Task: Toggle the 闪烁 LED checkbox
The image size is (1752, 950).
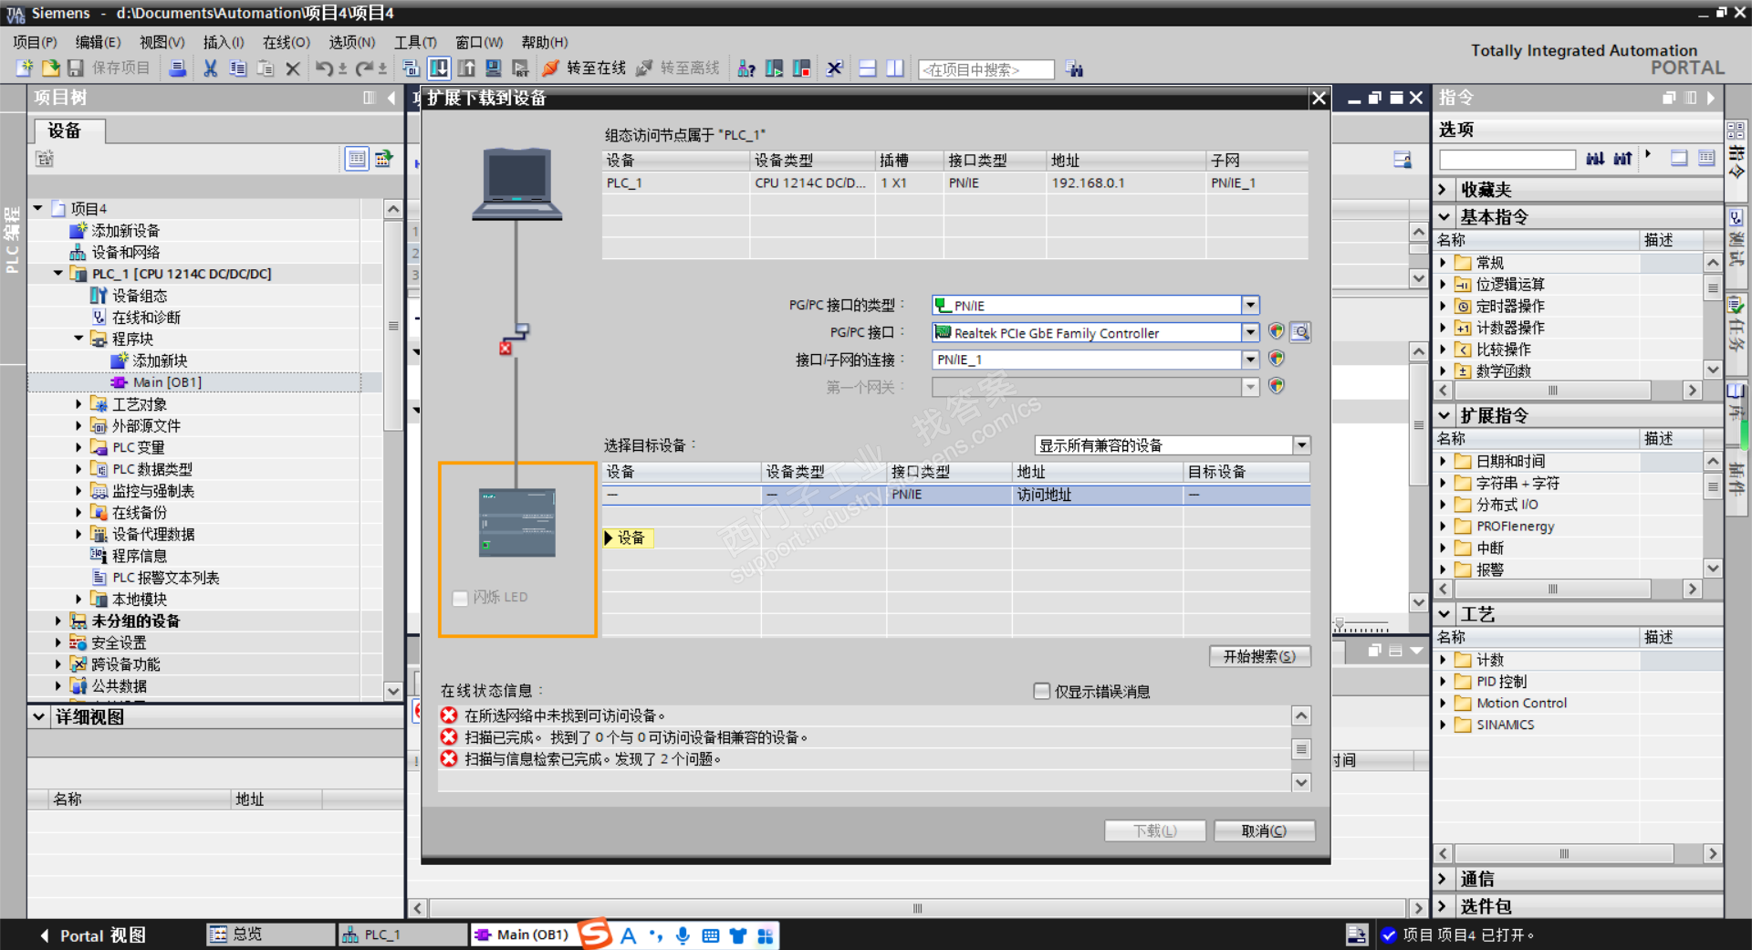Action: [460, 598]
